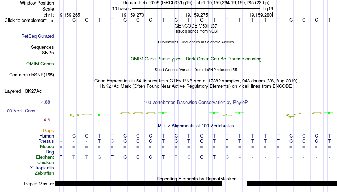Select the 'X_tropicalis' species label
337x192 pixels.
42,168
